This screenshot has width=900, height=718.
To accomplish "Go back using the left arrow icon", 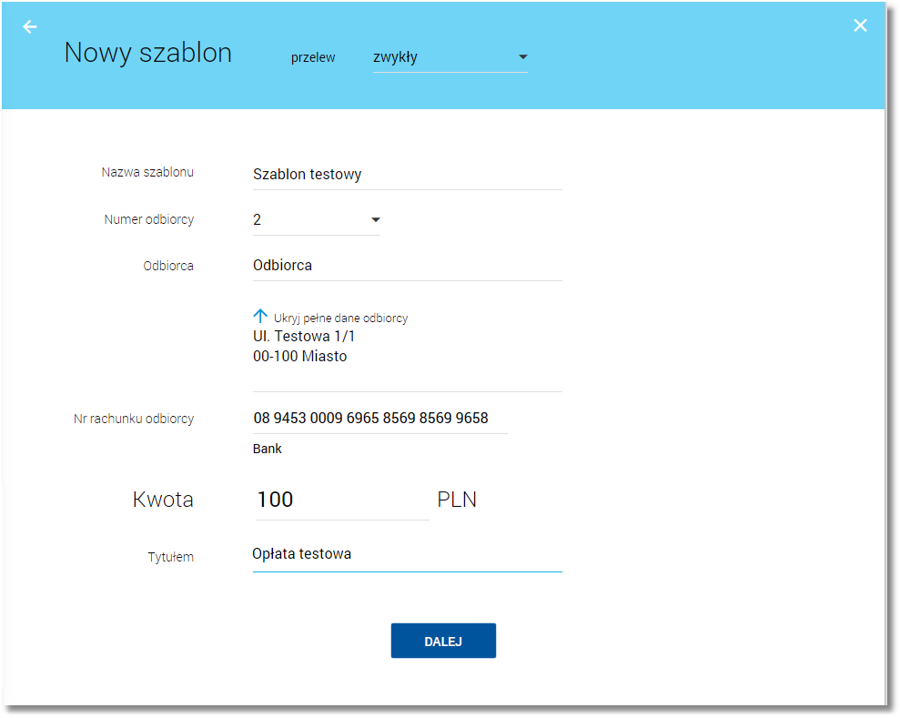I will point(30,26).
